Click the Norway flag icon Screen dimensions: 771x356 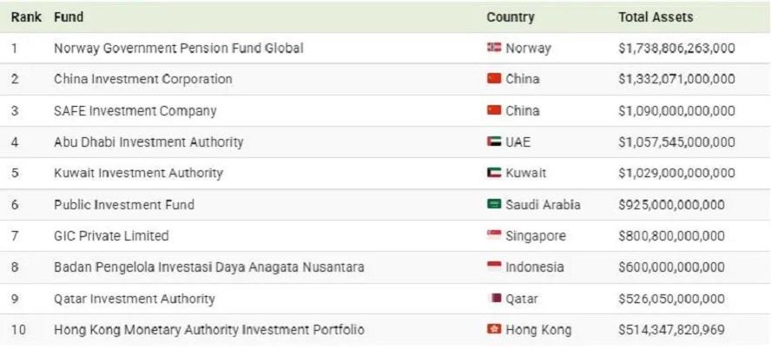[x=494, y=48]
